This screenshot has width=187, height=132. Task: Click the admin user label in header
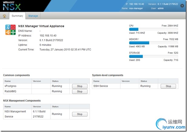tap(161, 8)
